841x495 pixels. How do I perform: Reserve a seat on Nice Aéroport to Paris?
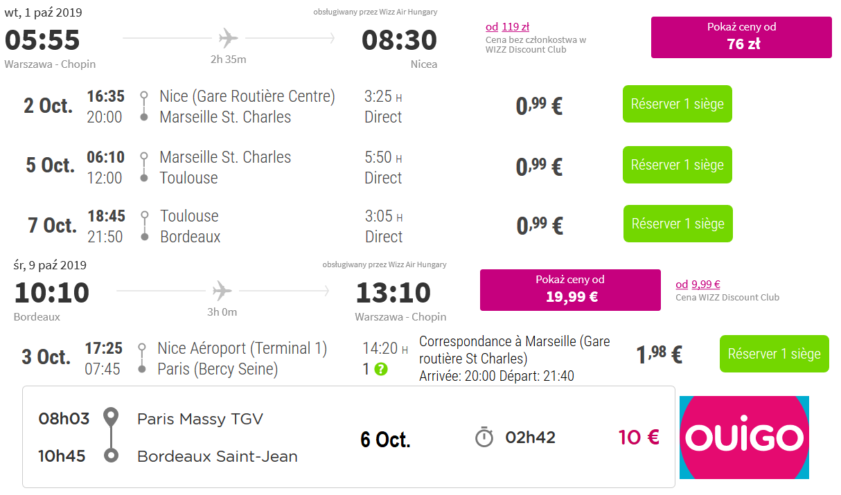[x=774, y=354]
